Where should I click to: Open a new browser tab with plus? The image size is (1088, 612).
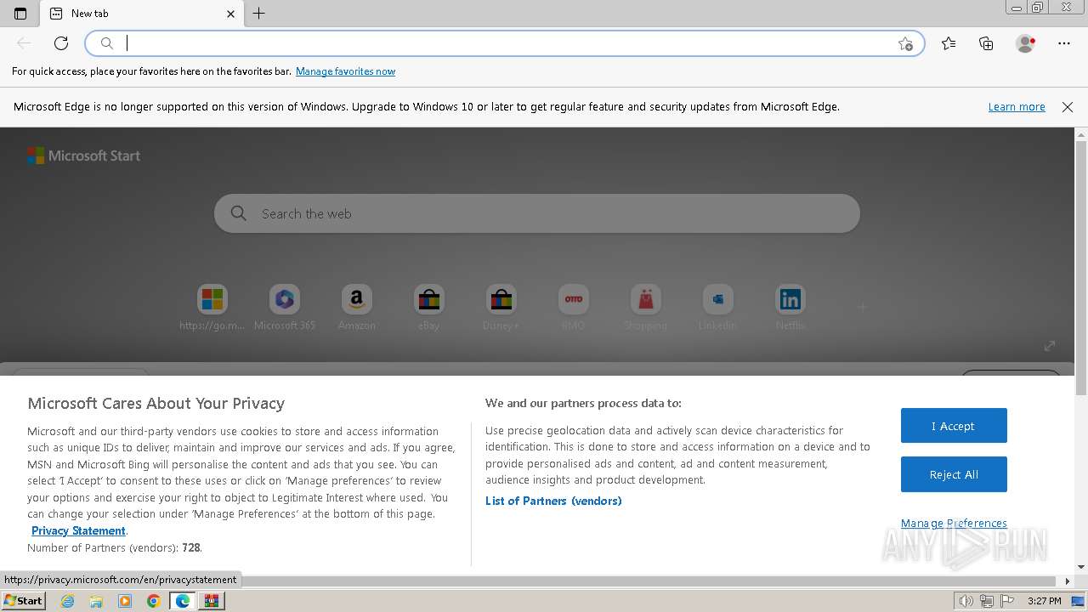pos(259,14)
